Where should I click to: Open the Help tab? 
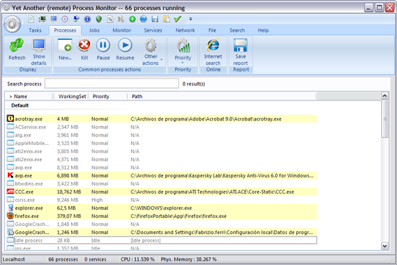(263, 30)
